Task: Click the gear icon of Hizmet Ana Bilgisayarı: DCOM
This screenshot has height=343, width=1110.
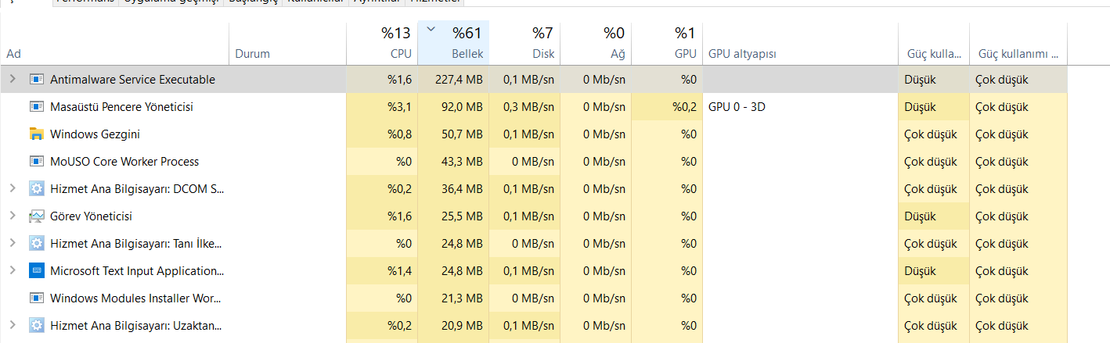Action: pos(36,189)
